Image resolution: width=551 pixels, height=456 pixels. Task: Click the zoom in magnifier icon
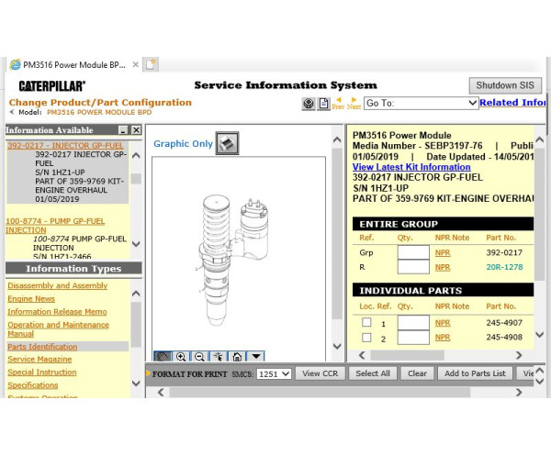181,356
